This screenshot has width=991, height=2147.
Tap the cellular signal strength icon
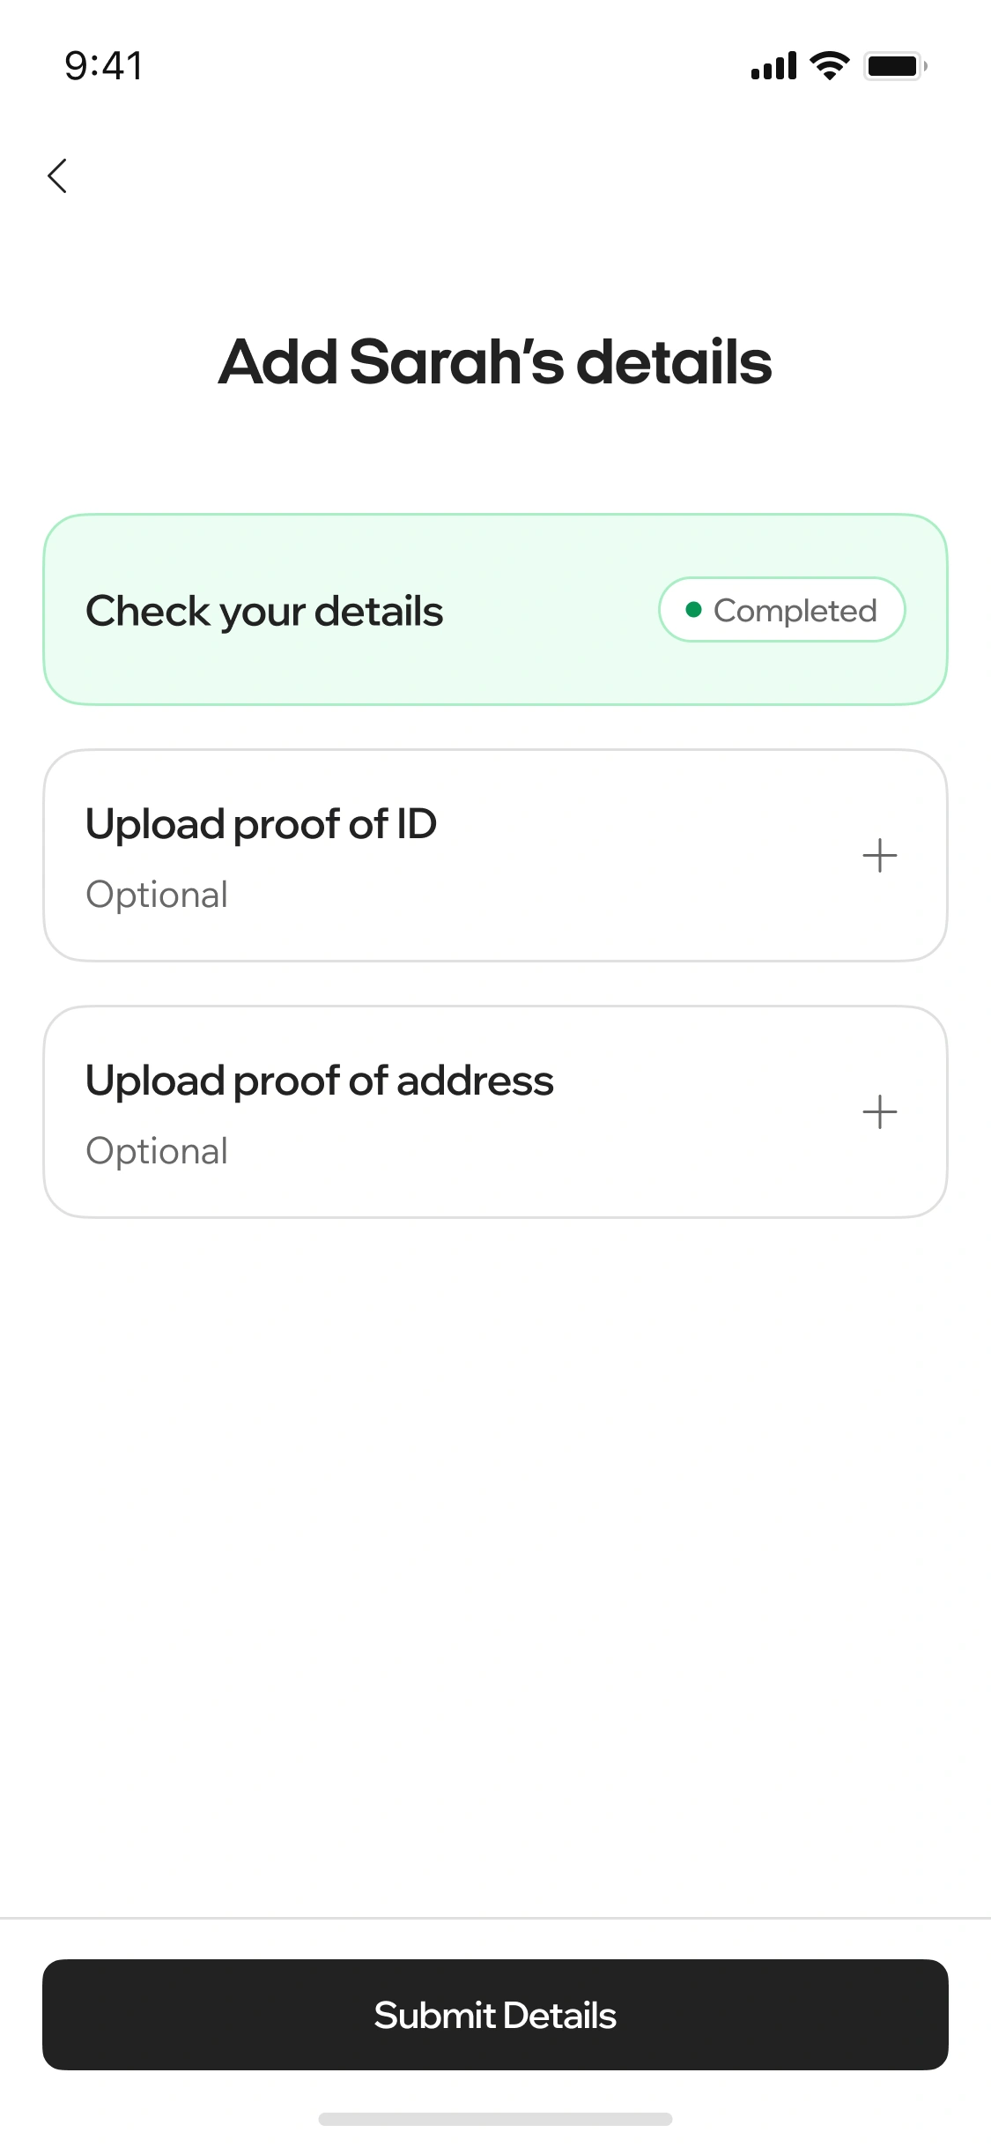(x=773, y=63)
